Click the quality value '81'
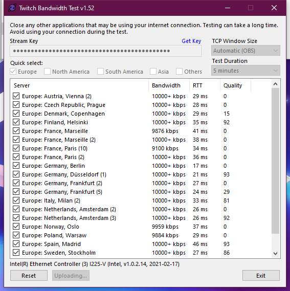 pyautogui.click(x=226, y=200)
